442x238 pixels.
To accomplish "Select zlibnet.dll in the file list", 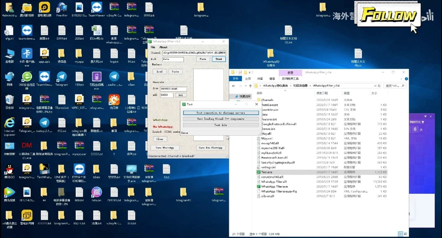I will [x=267, y=196].
